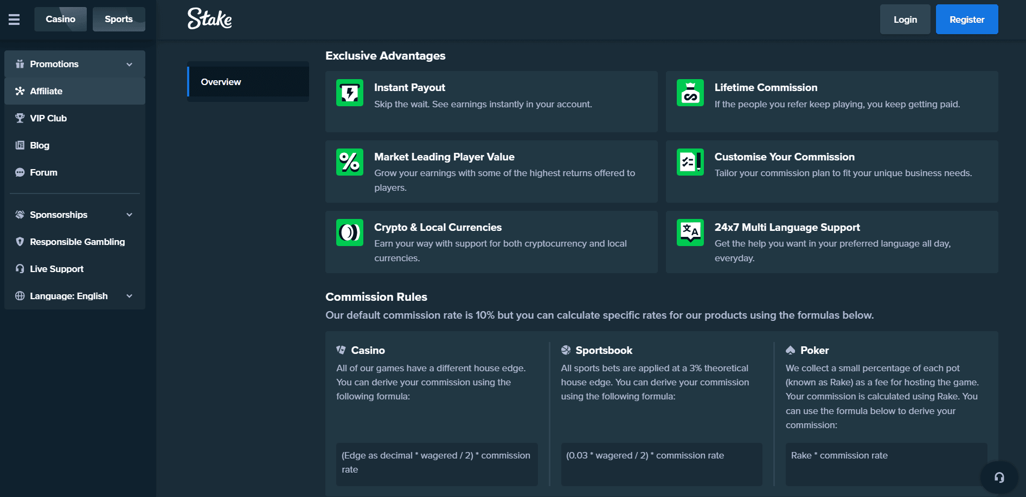The height and width of the screenshot is (497, 1026).
Task: Click the Market Leading Player Value percent icon
Action: click(x=350, y=162)
